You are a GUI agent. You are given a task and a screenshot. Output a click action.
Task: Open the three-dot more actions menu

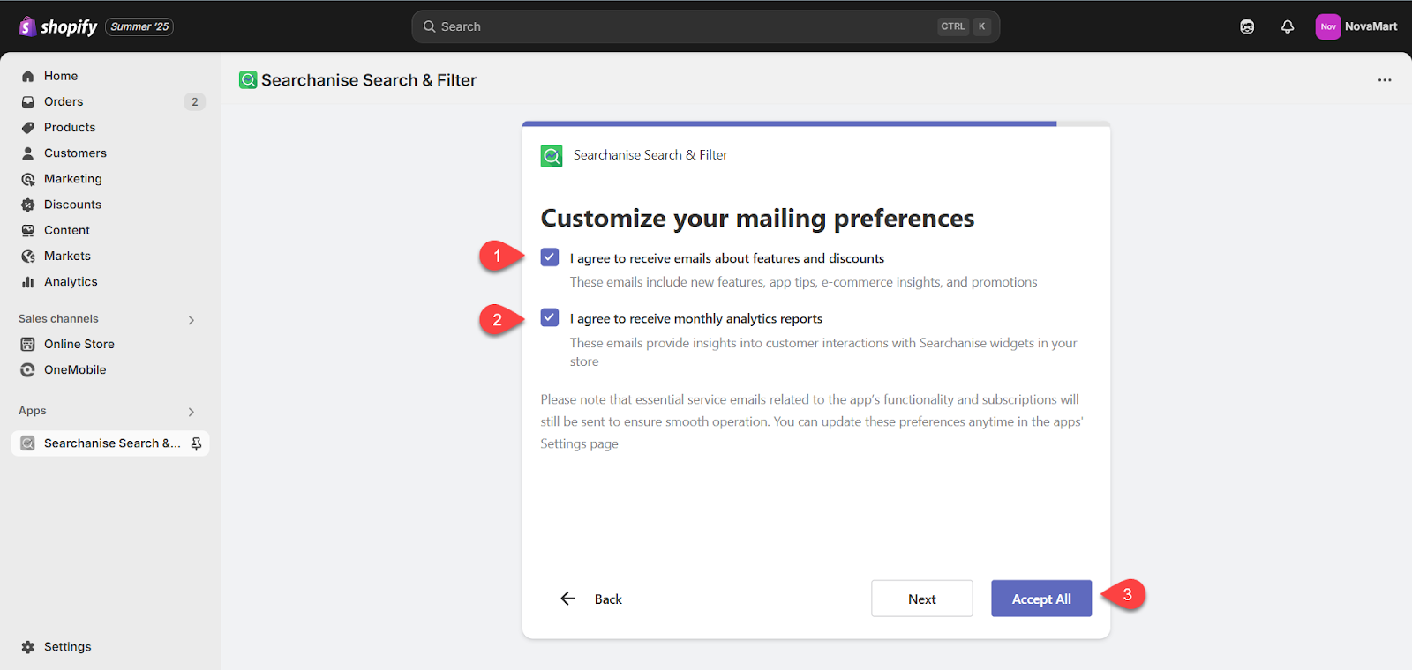(x=1385, y=80)
